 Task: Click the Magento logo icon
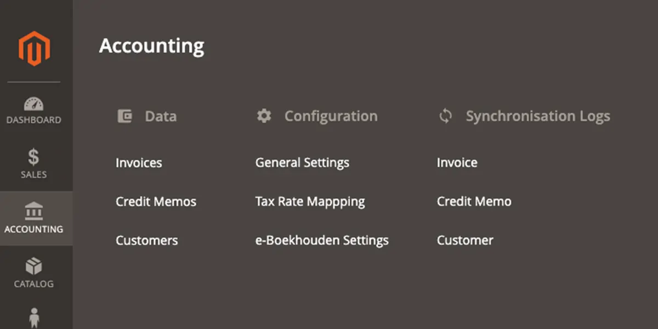pyautogui.click(x=34, y=49)
